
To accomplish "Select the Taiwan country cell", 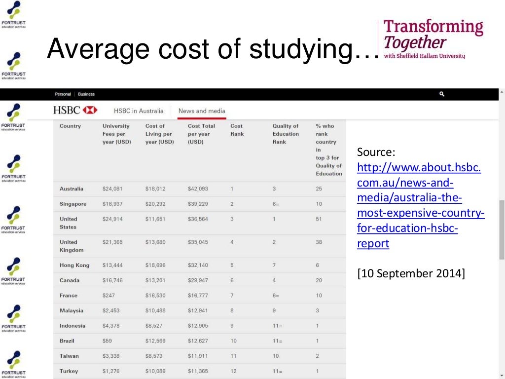I will pyautogui.click(x=69, y=356).
